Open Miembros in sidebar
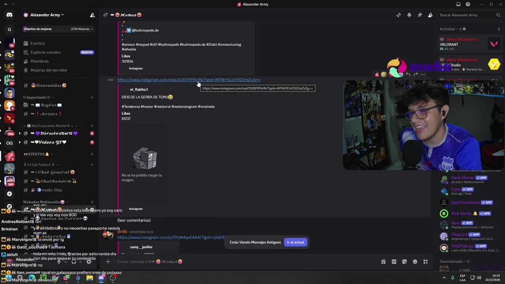 (58, 61)
